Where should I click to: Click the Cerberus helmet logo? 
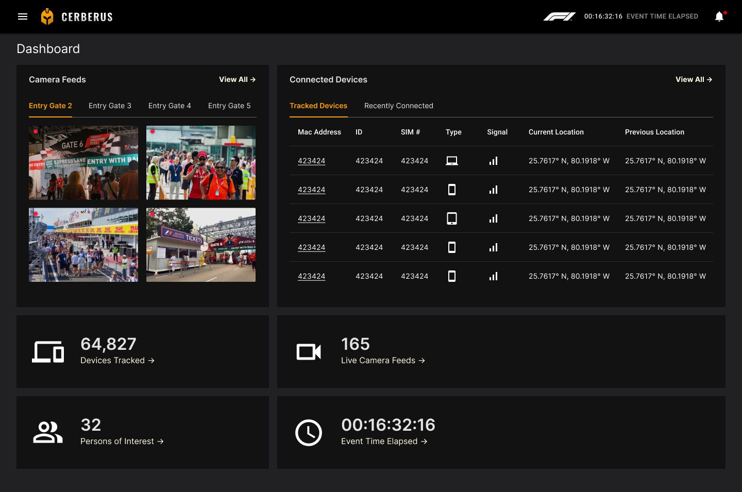click(47, 16)
